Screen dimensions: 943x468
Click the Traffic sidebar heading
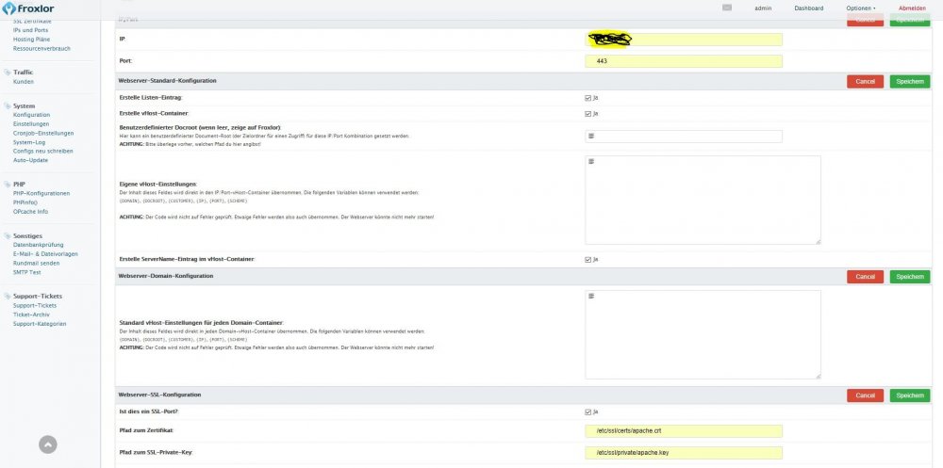(23, 73)
